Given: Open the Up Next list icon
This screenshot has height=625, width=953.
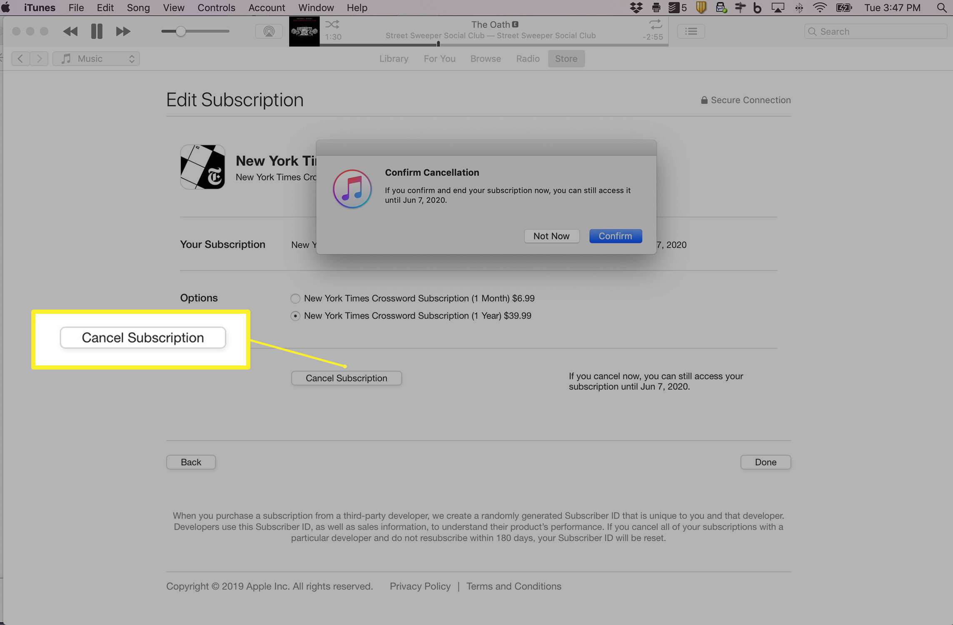Looking at the screenshot, I should click(x=691, y=31).
